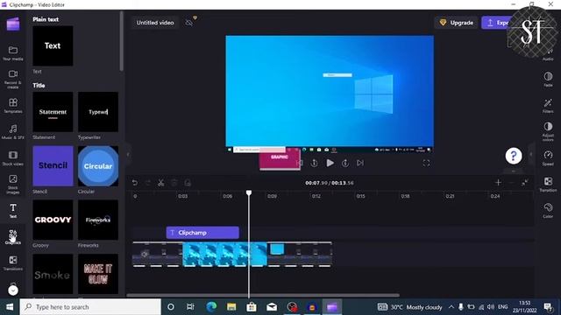Zoom in the timeline with plus icon
This screenshot has width=561, height=315.
(x=498, y=183)
